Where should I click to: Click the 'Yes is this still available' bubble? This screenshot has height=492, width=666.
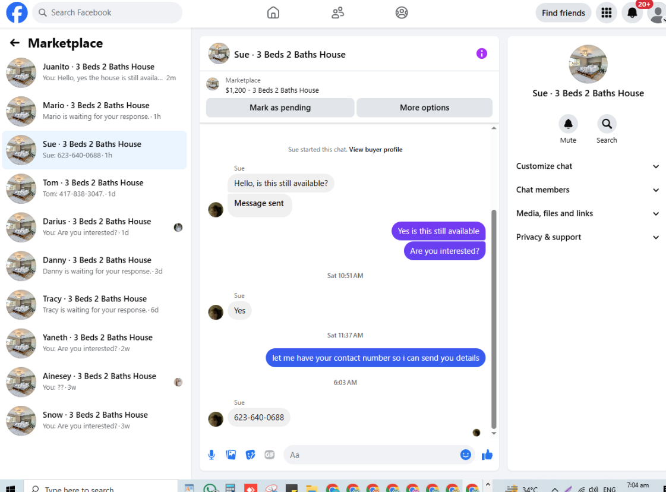438,231
